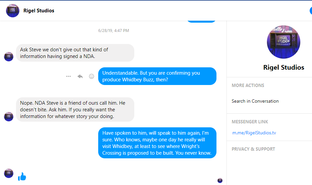This screenshot has height=185, width=312.
Task: Click sender avatar beside thumbs-up message
Action: 9,173
